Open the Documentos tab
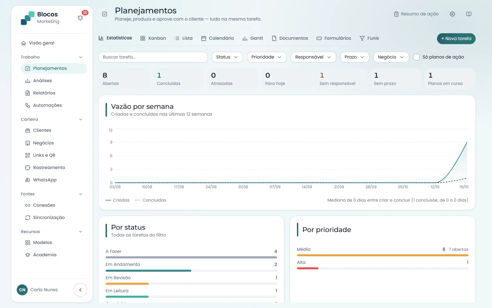492x308 pixels. pos(290,38)
